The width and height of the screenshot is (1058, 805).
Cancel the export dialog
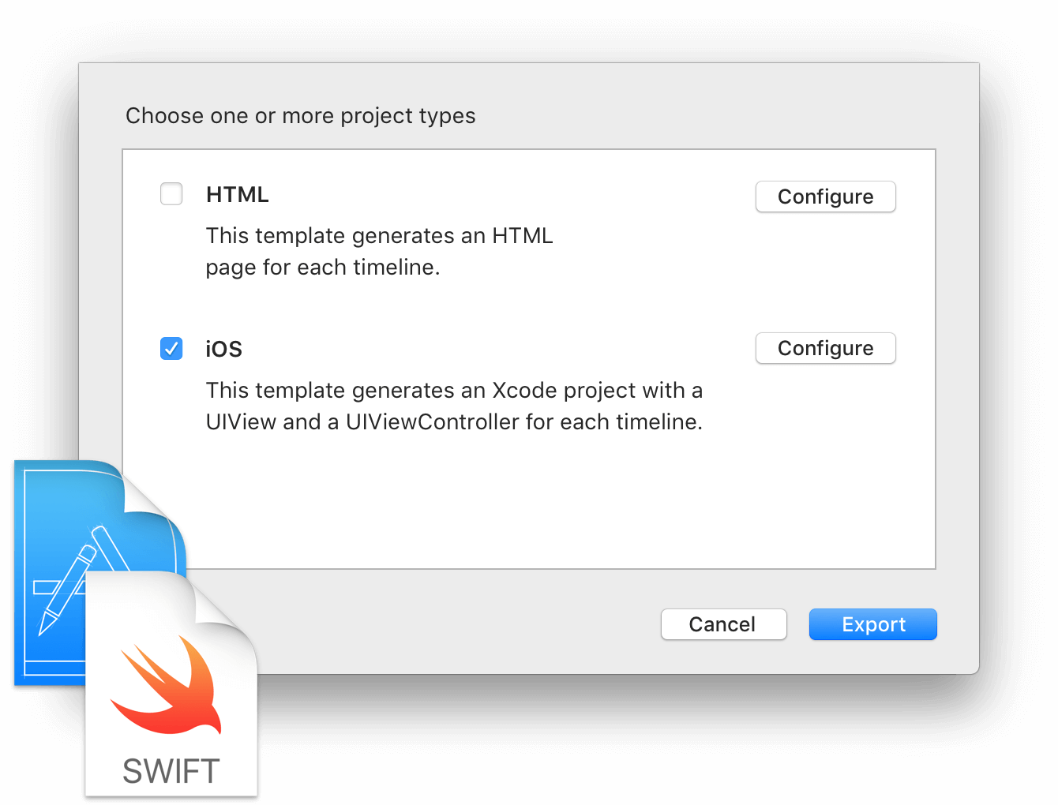point(723,624)
